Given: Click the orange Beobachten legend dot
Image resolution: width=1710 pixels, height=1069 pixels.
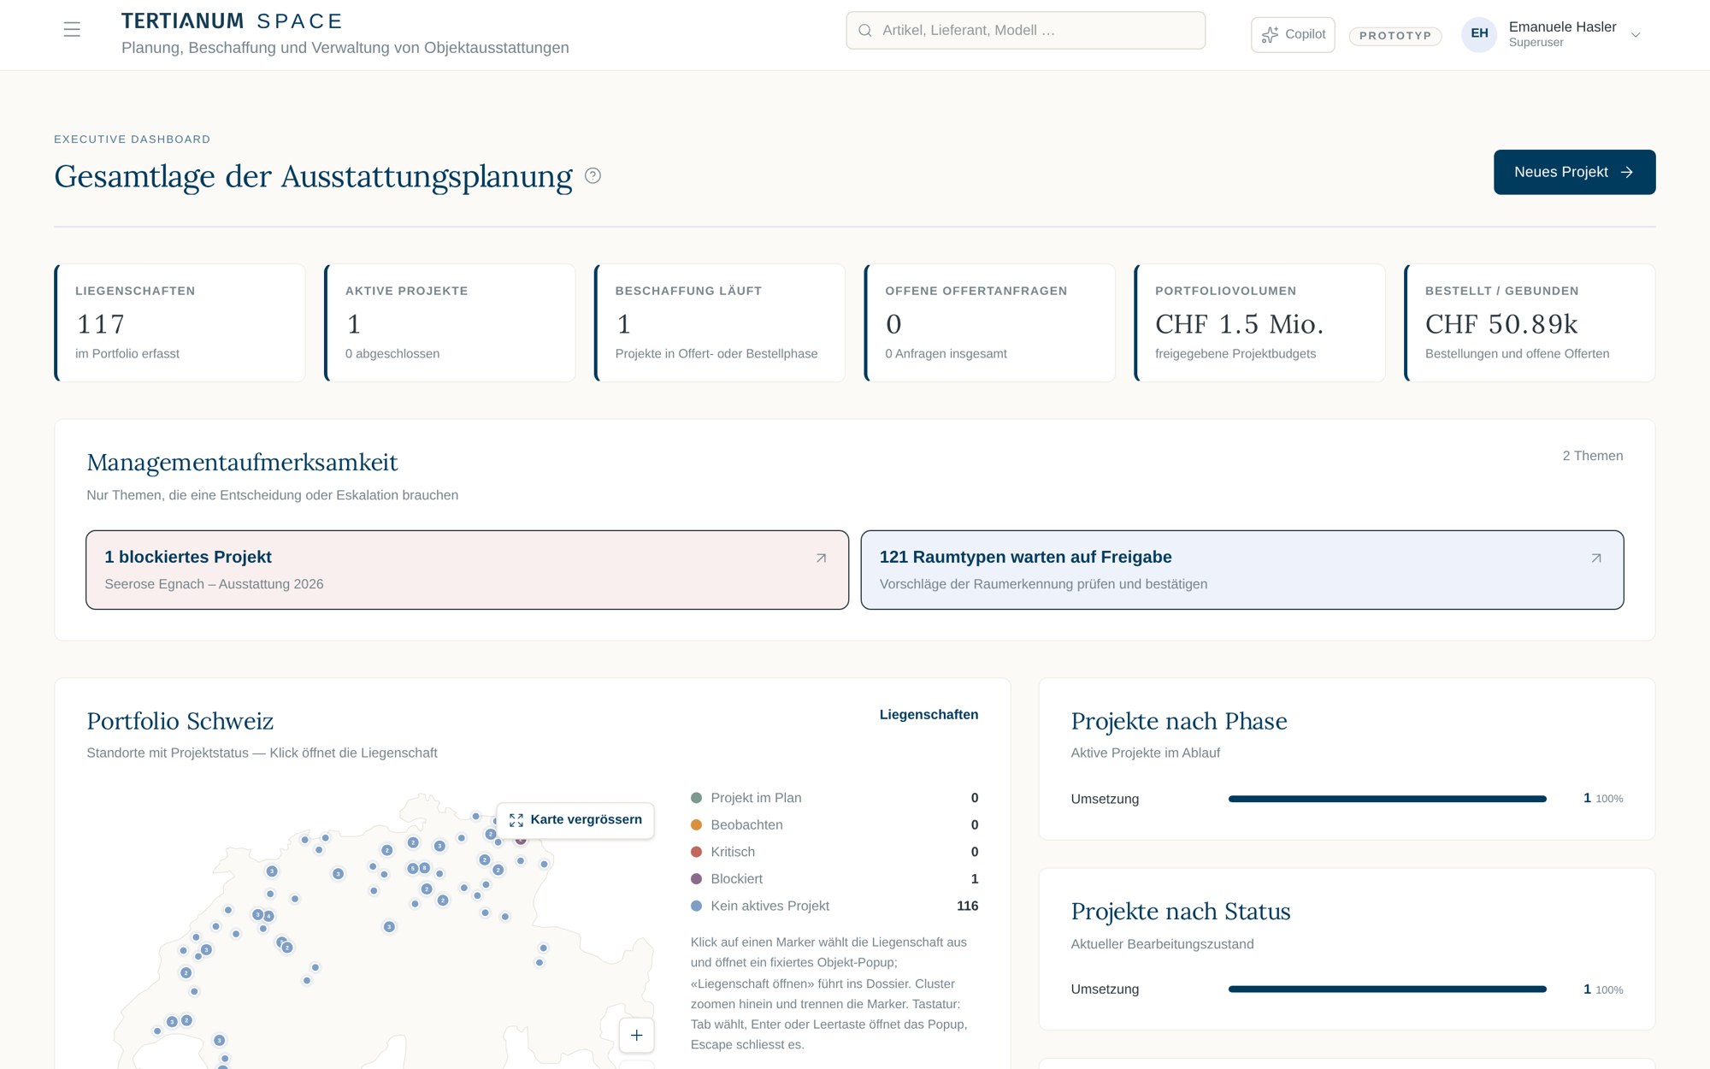Looking at the screenshot, I should pyautogui.click(x=696, y=825).
